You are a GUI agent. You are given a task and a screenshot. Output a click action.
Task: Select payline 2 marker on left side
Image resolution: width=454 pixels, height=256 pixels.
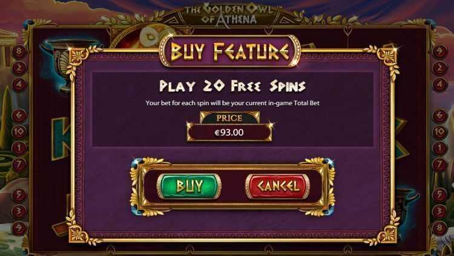coord(19,68)
